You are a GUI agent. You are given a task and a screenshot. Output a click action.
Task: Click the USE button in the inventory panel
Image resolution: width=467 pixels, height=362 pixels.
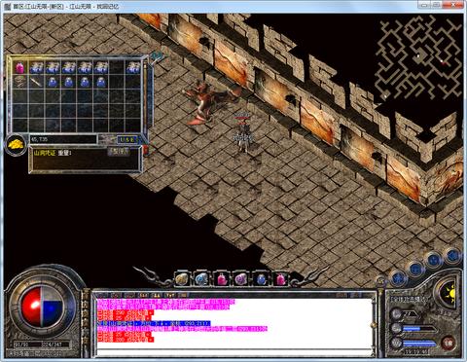127,139
